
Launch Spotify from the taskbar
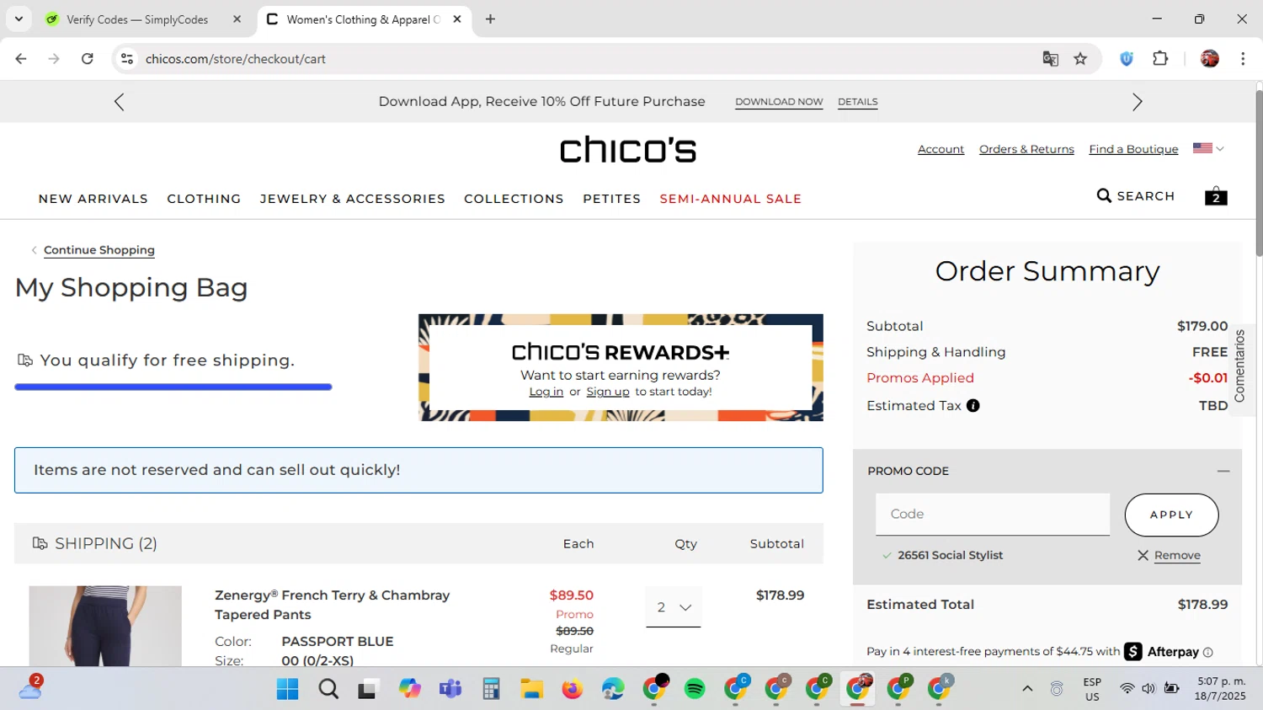click(x=695, y=689)
